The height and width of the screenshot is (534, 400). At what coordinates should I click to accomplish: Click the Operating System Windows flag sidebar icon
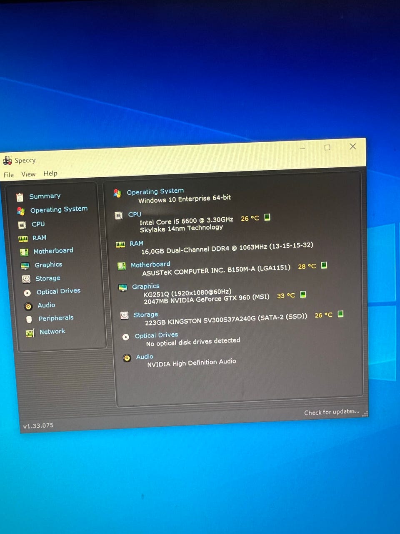(21, 211)
